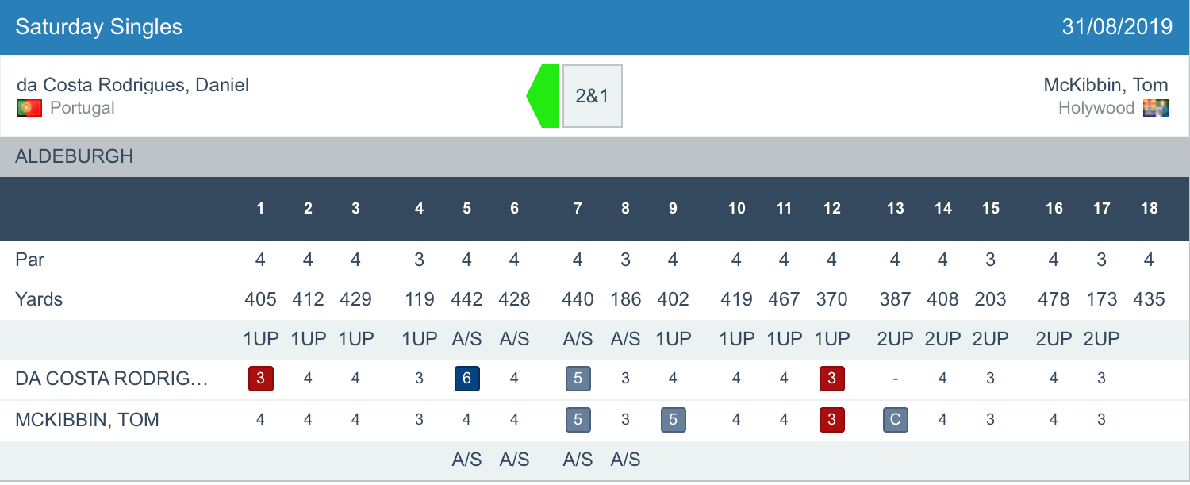The image size is (1190, 485).
Task: Select hole 18 column header
Action: click(1149, 209)
